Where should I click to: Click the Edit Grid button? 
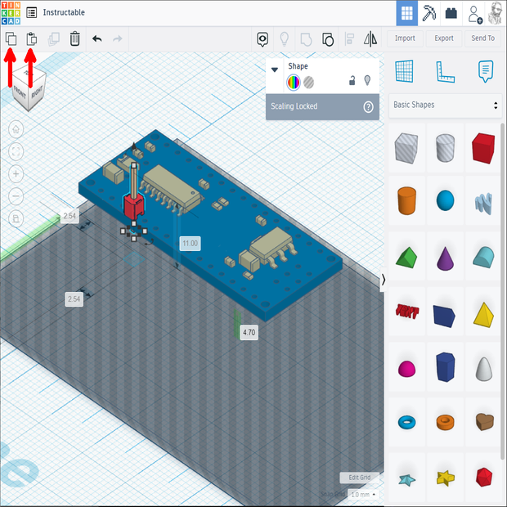click(x=360, y=478)
